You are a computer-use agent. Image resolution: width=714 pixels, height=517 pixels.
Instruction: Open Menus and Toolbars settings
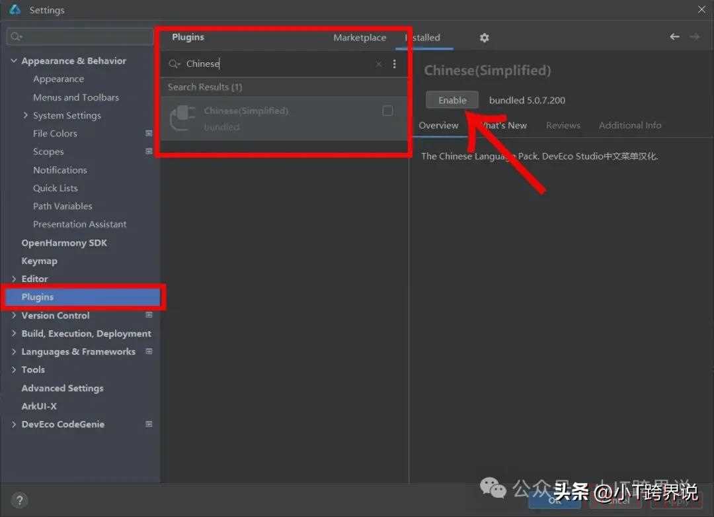[76, 97]
